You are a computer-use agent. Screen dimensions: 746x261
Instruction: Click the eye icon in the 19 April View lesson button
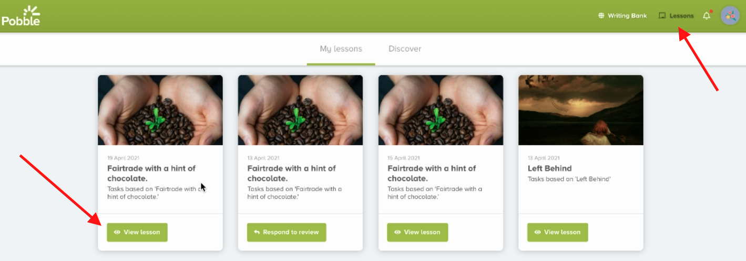click(117, 232)
